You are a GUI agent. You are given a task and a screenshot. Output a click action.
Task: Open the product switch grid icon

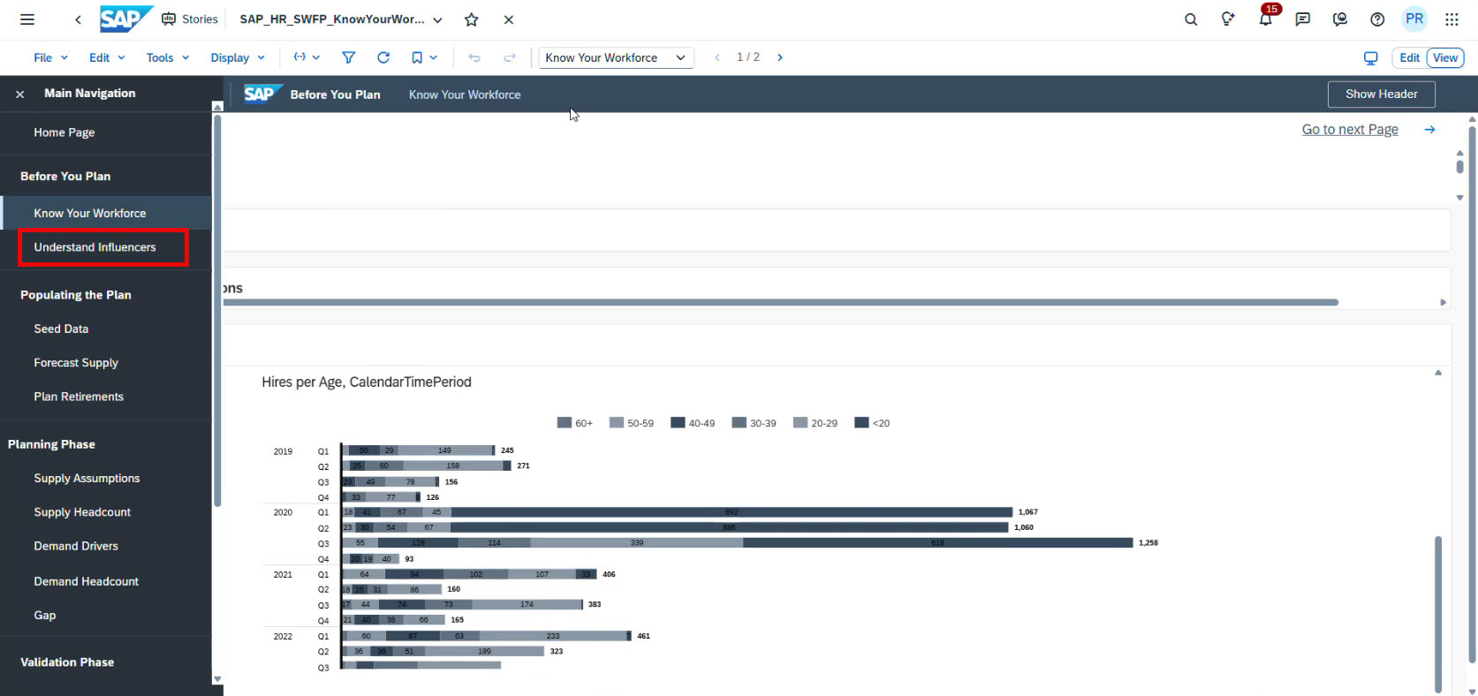pos(1451,19)
